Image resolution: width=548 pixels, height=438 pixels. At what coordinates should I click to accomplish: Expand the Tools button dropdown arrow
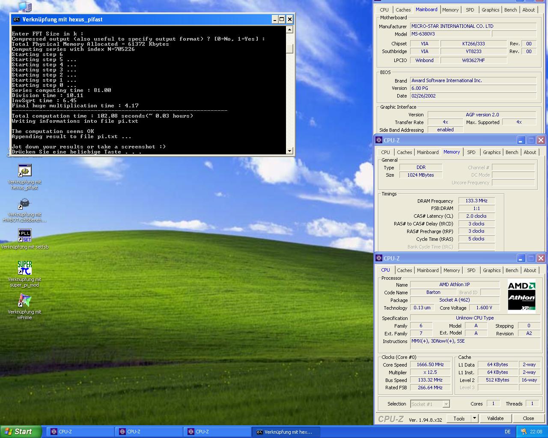point(474,418)
